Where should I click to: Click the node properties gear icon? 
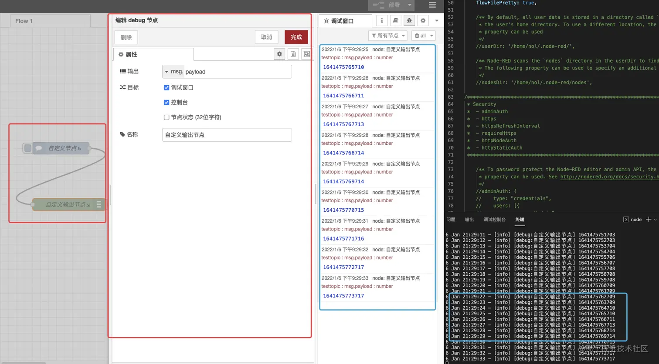[279, 54]
